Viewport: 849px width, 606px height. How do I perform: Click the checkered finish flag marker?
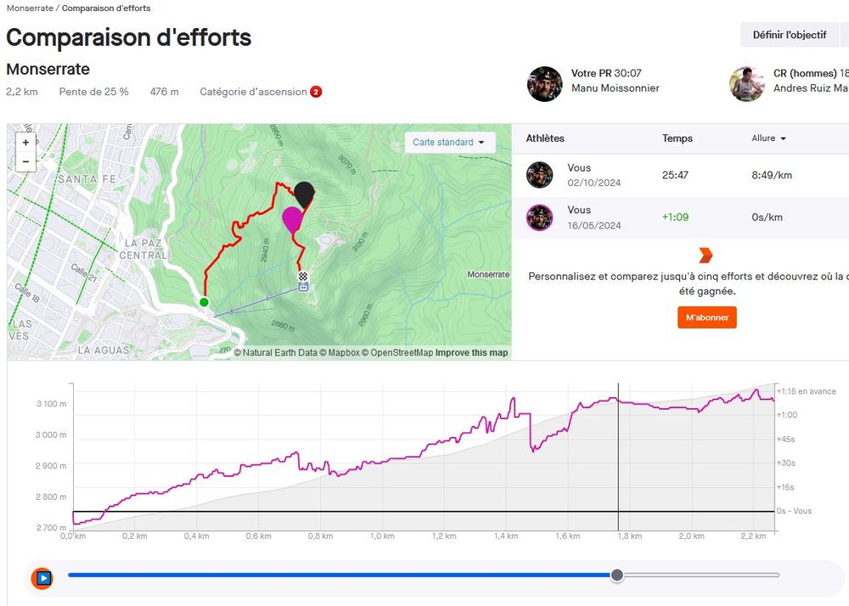(303, 276)
